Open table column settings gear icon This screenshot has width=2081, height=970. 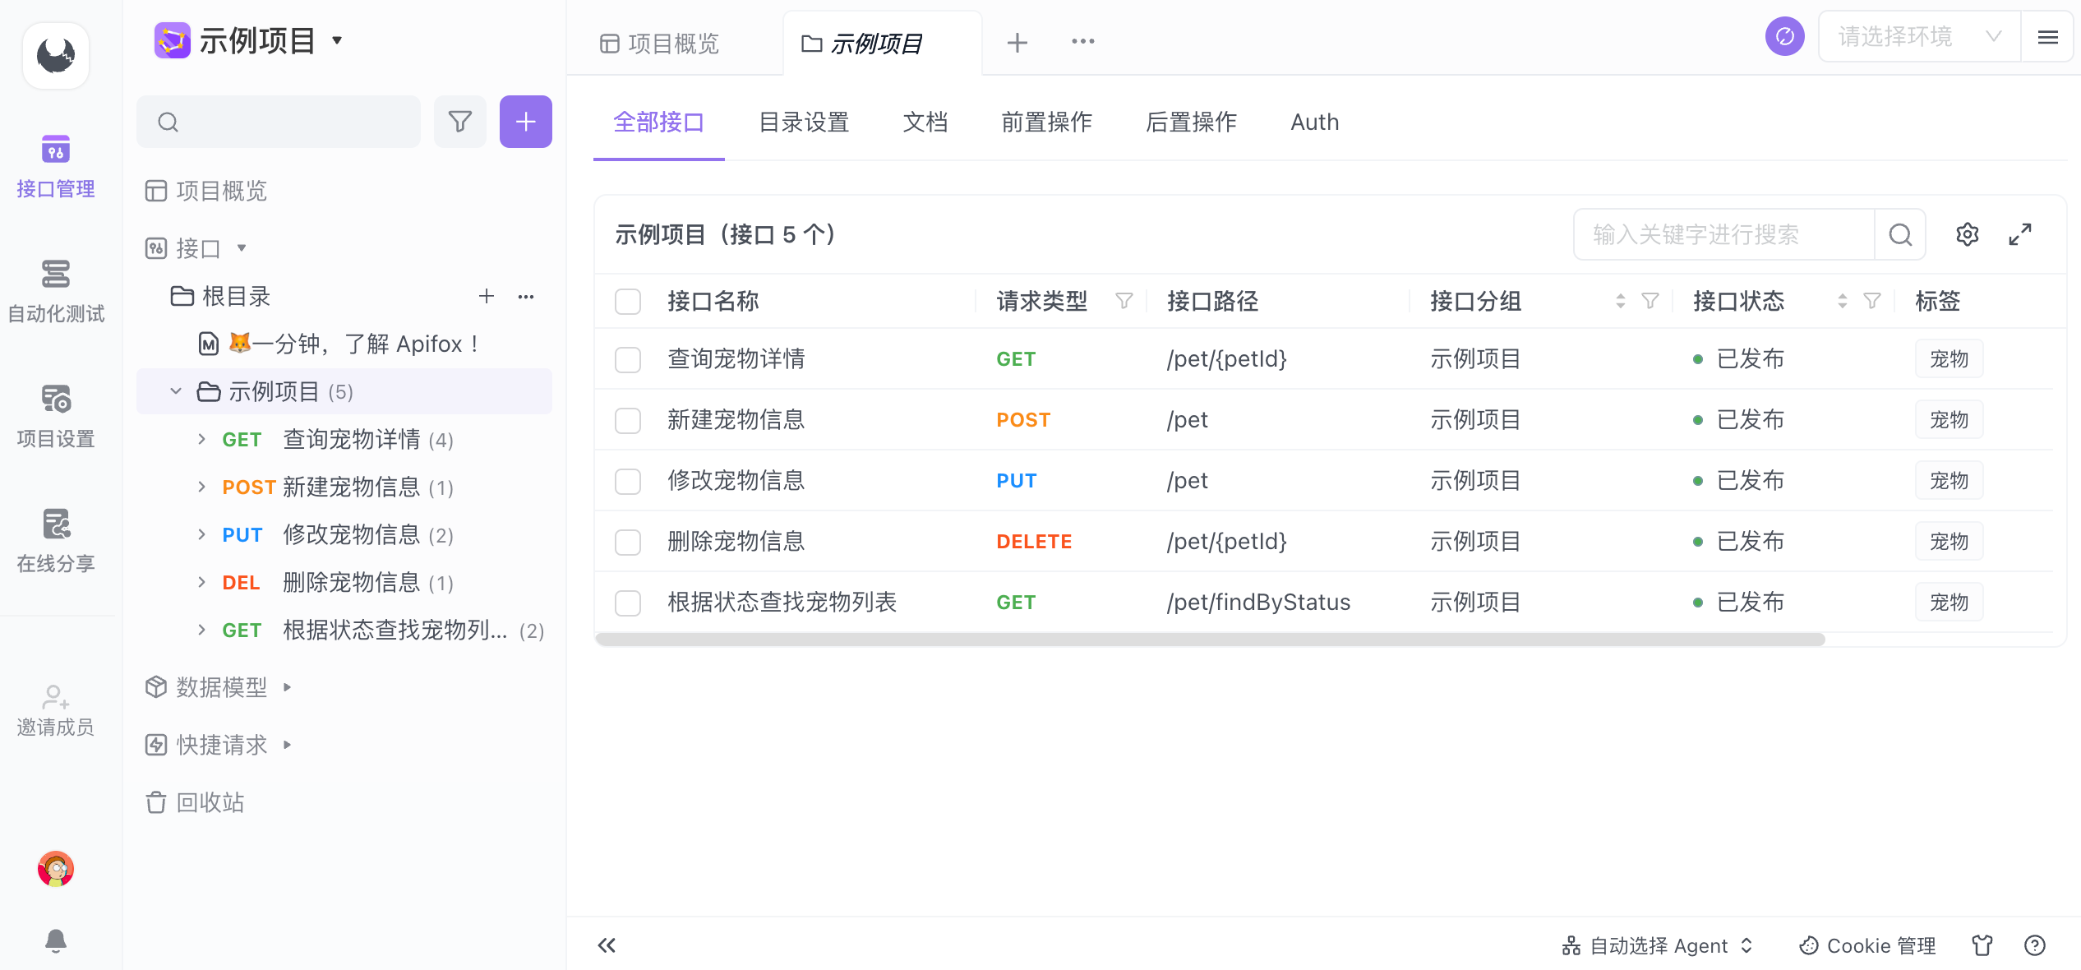pos(1967,235)
